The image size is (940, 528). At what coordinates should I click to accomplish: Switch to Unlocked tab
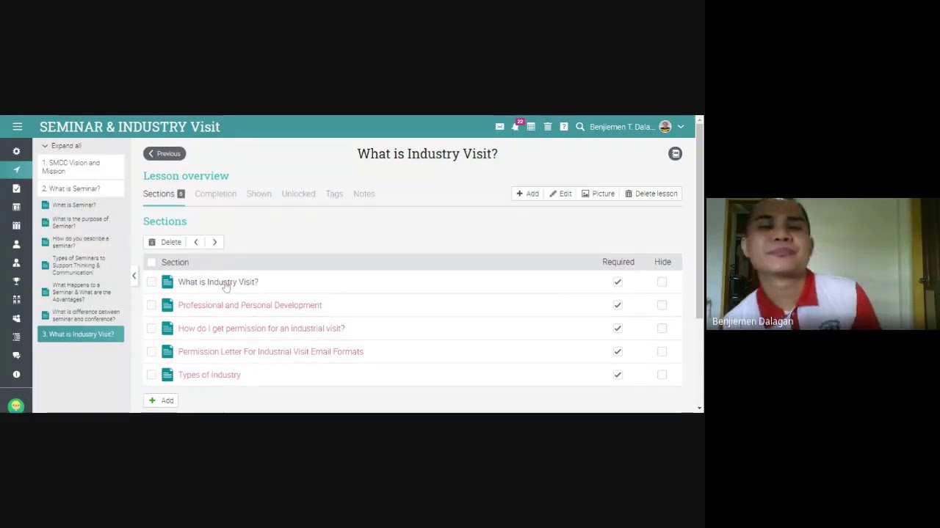[298, 194]
